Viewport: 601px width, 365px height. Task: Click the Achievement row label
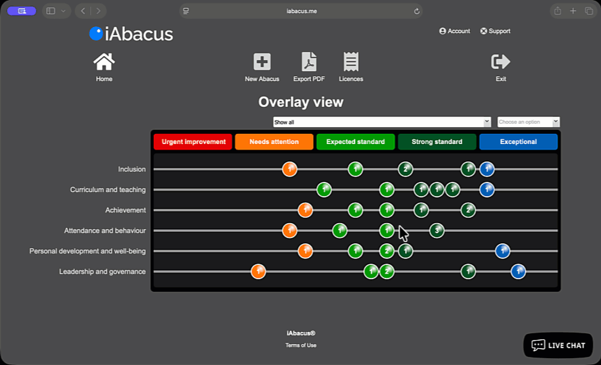coord(125,210)
